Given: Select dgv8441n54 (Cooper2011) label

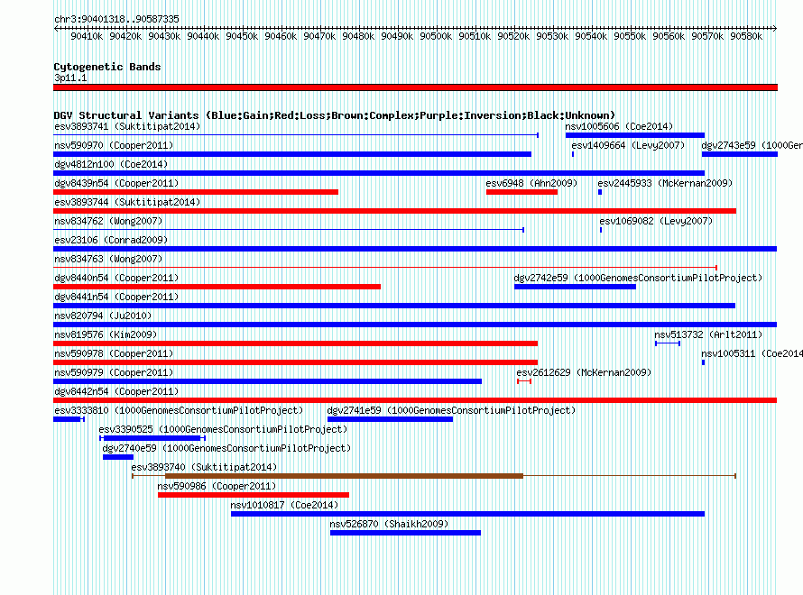Looking at the screenshot, I should [x=116, y=297].
